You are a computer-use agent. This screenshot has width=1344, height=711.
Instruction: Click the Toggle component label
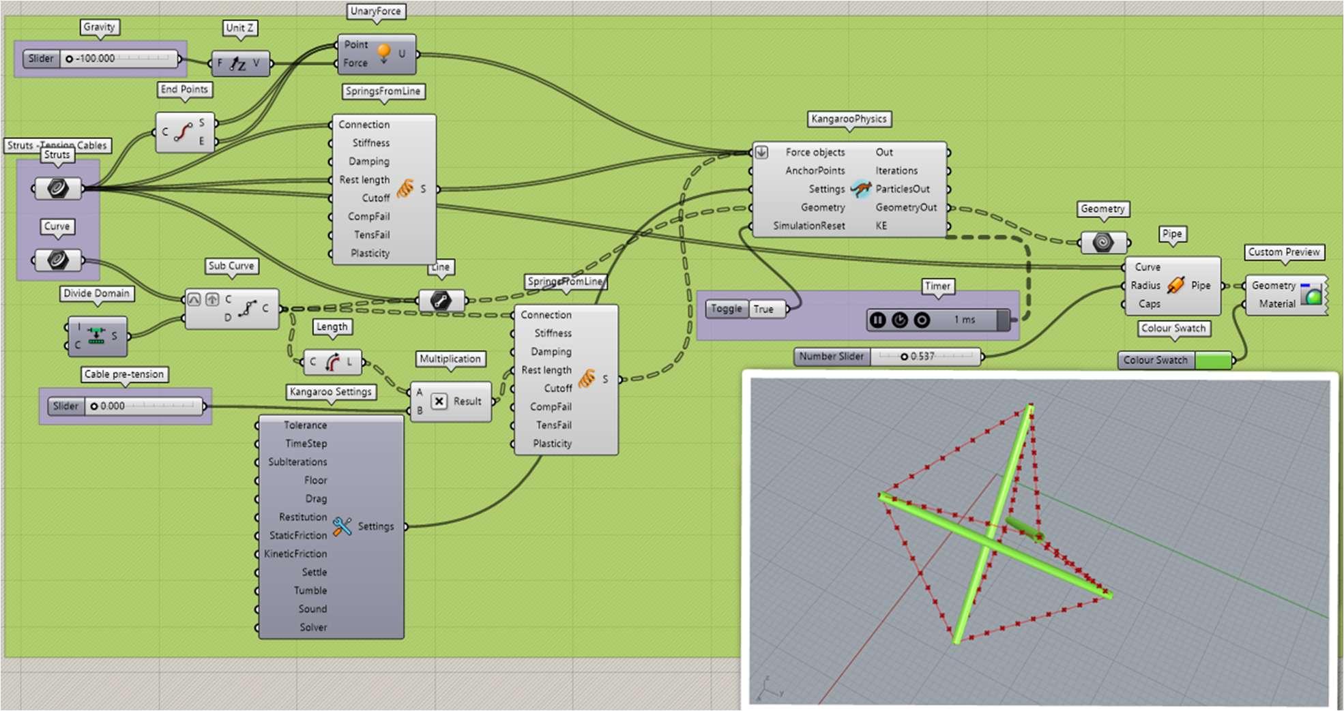click(x=727, y=309)
